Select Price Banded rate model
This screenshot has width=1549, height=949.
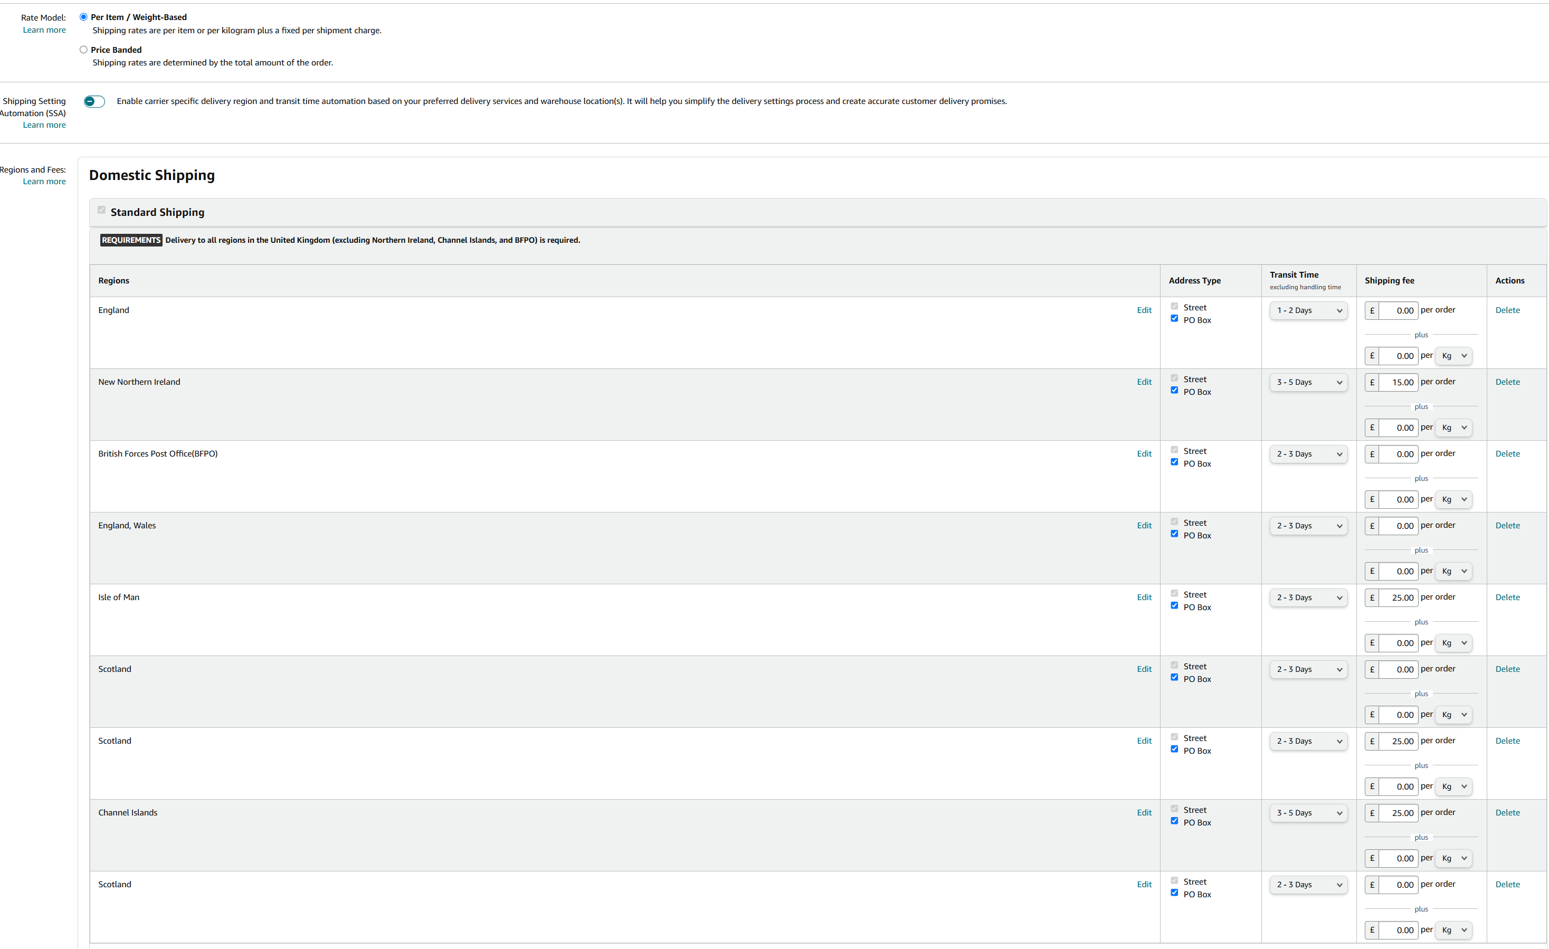(83, 50)
